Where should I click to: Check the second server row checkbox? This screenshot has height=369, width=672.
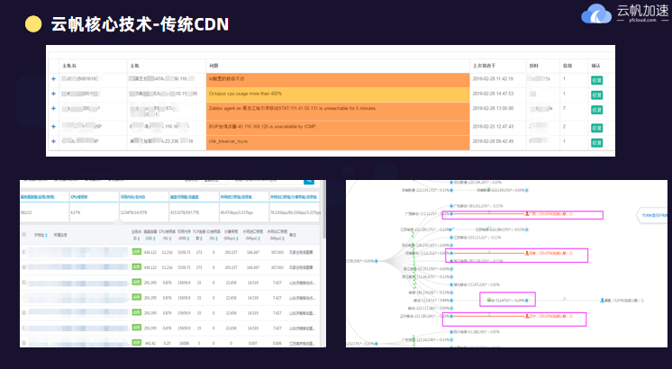coord(24,267)
